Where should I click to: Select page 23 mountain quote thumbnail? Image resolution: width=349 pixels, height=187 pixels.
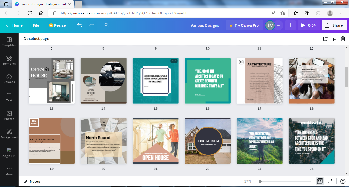(x=259, y=141)
